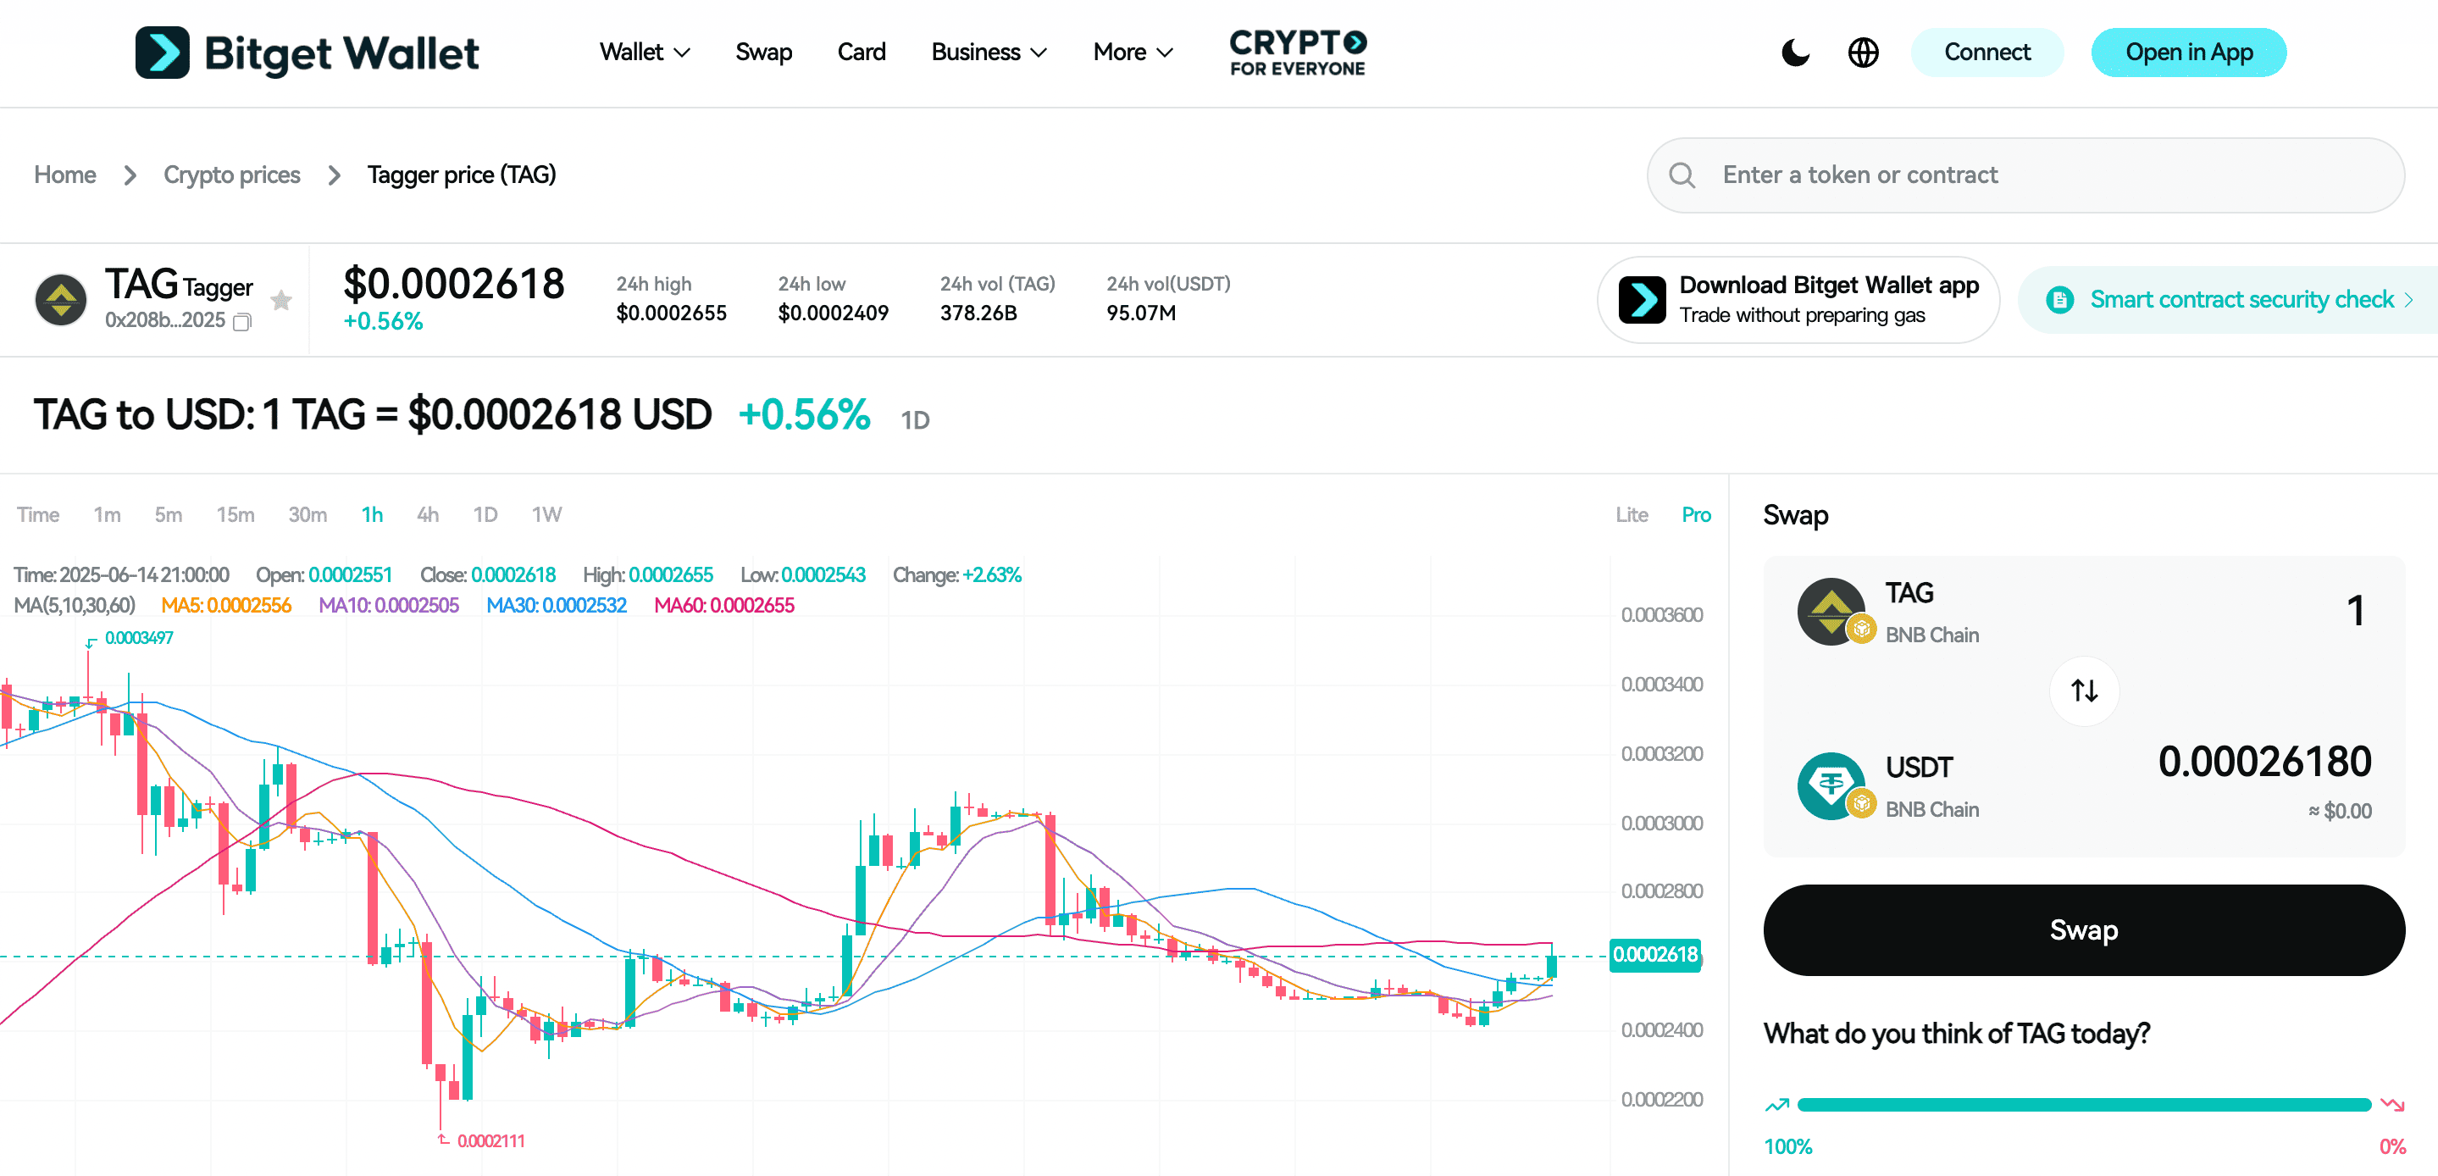
Task: Open the Swap nav item
Action: tap(764, 52)
